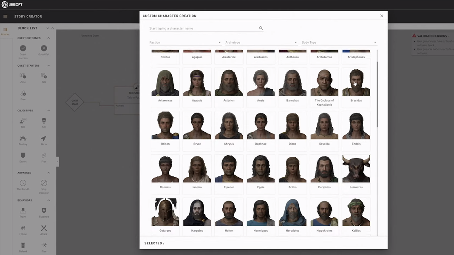Select the Quest Fail block icon
Screen dimensions: 454x255
pos(44,48)
